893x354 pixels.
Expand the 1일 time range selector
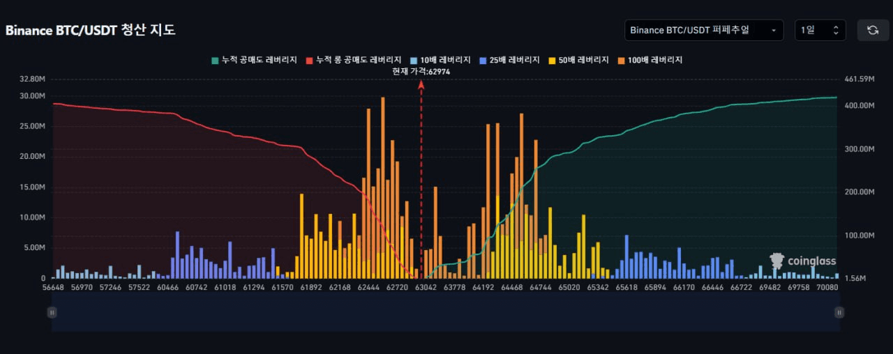820,30
